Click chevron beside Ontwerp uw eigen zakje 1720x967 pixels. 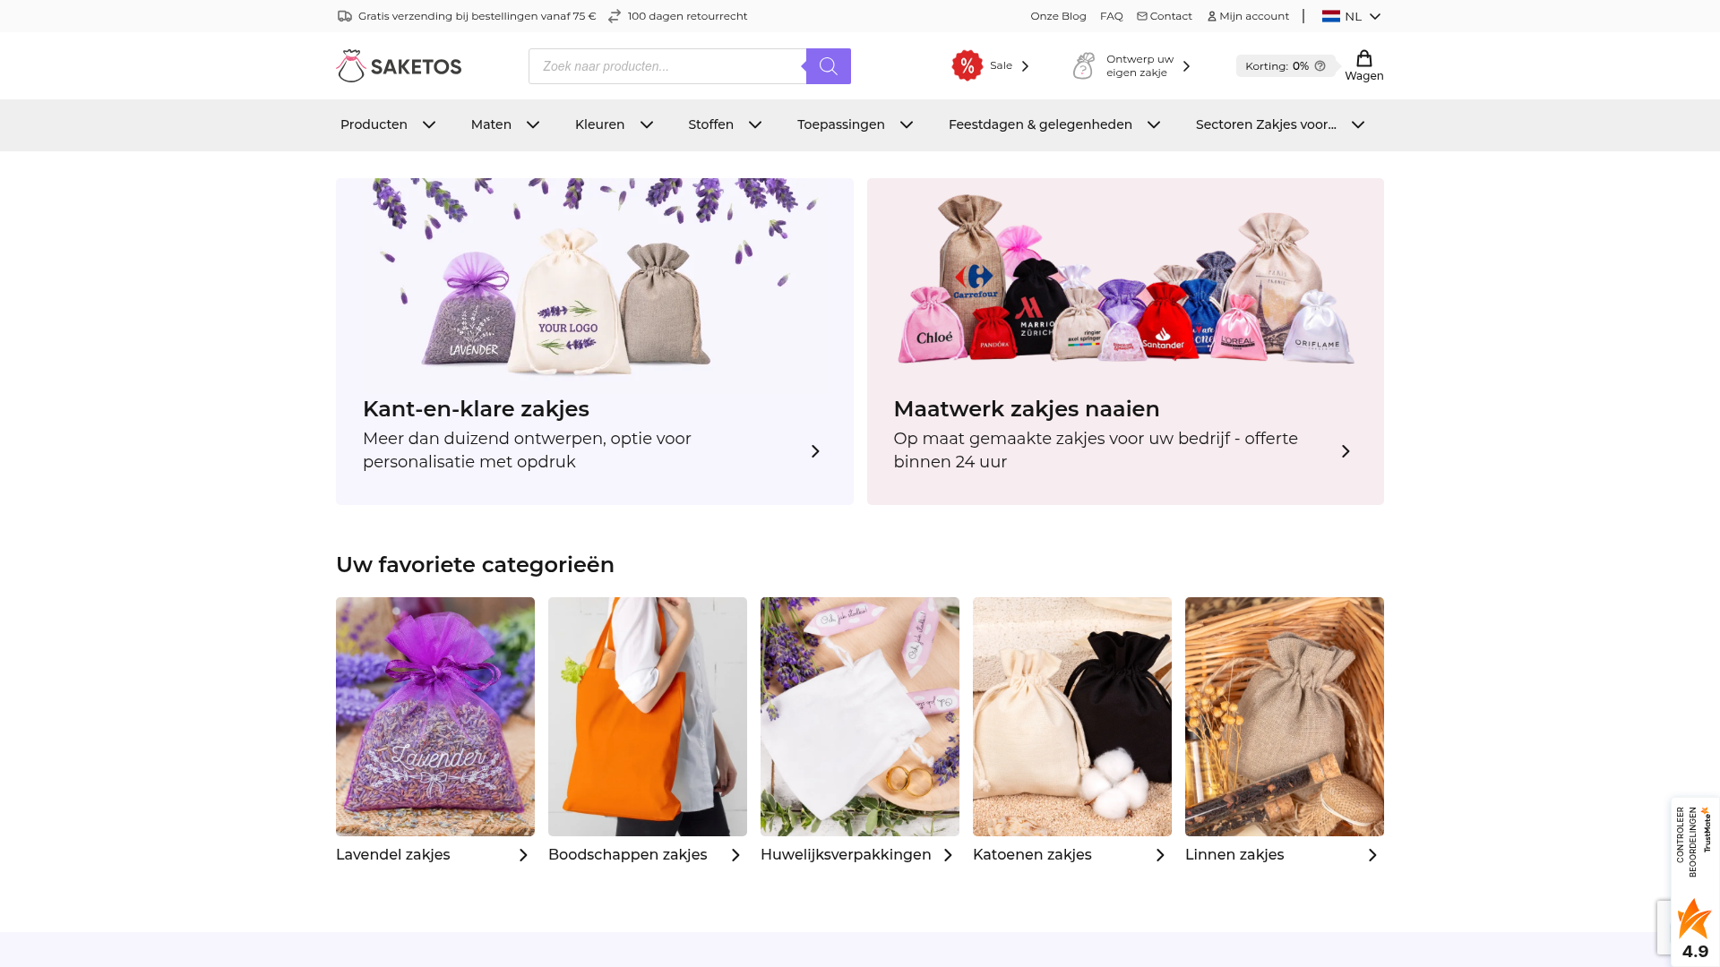click(x=1187, y=66)
